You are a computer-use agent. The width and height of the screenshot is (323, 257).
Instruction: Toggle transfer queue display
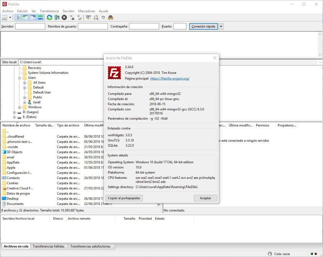[x=40, y=18]
